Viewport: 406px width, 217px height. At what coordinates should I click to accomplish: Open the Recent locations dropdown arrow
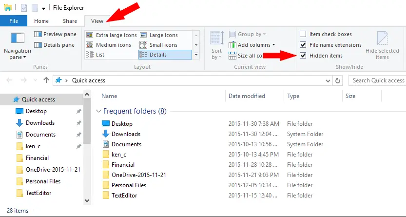click(x=36, y=80)
